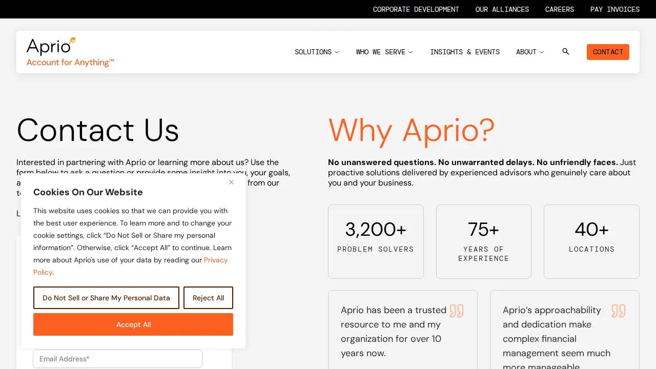Click the quote icon in approachability testimonial
Screen dimensions: 656x369
click(x=619, y=311)
